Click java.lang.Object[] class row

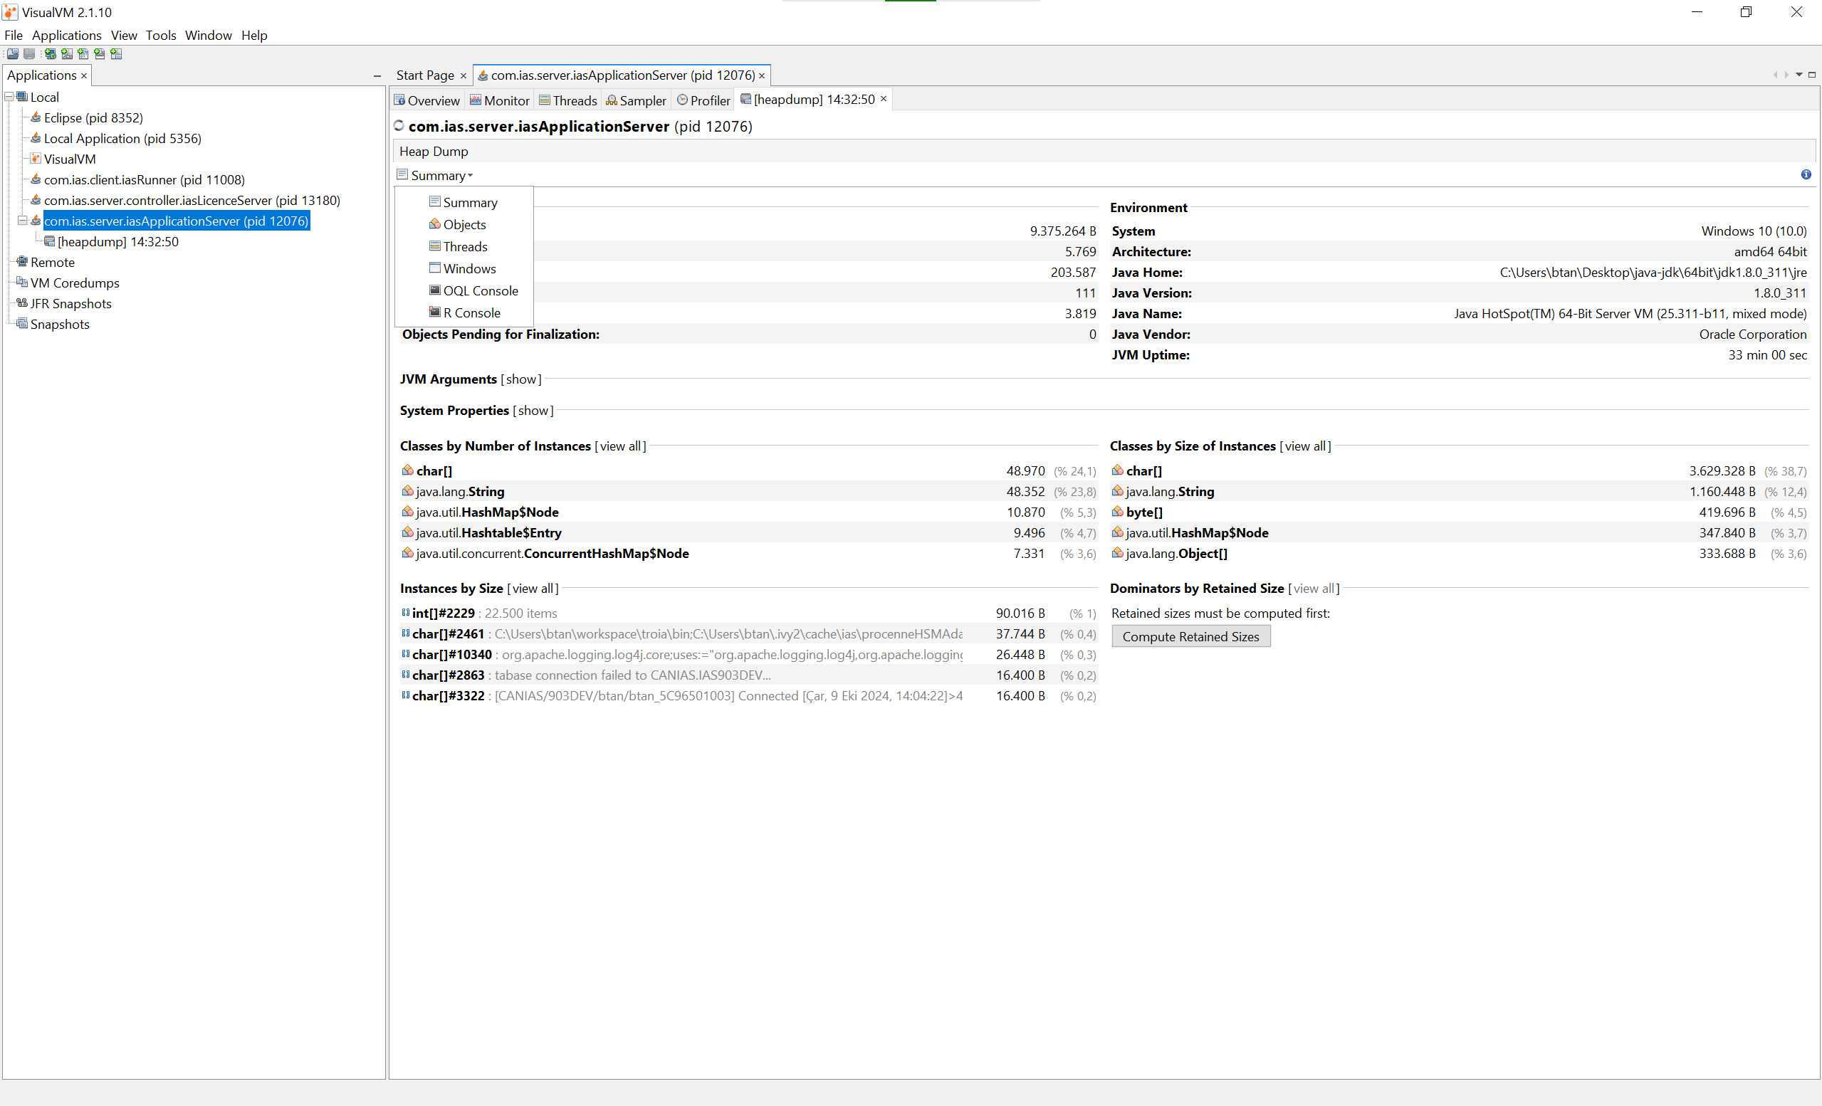click(1458, 553)
